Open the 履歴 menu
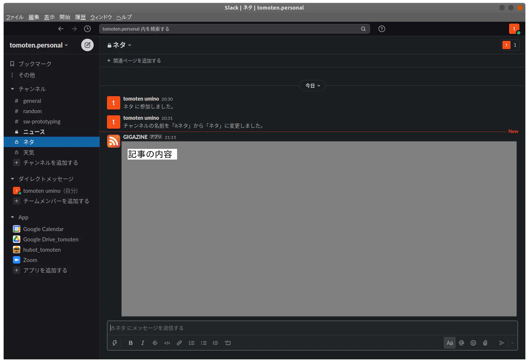Screen dimensions: 529x363 80,17
